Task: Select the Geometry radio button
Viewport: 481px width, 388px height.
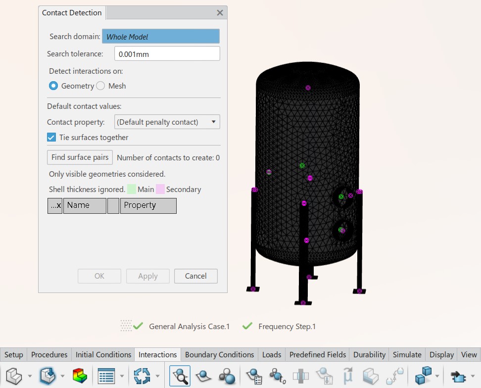Action: click(x=53, y=86)
